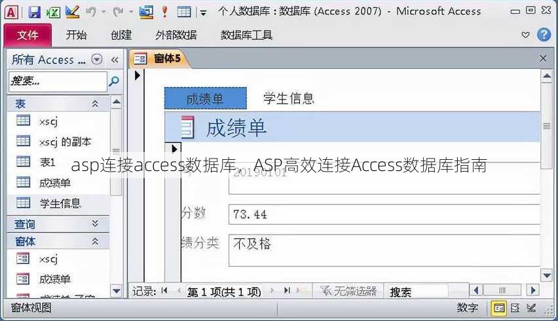Click the computer-linked form icon in quick toolbar
This screenshot has height=321, width=558.
146,12
